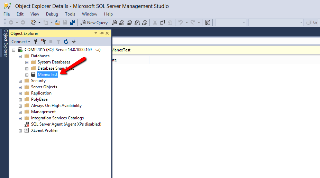Click the DMX query icon

click(129, 22)
